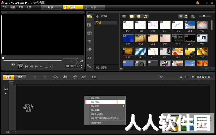Switch library to list view
216x135 pixels.
coord(181,17)
